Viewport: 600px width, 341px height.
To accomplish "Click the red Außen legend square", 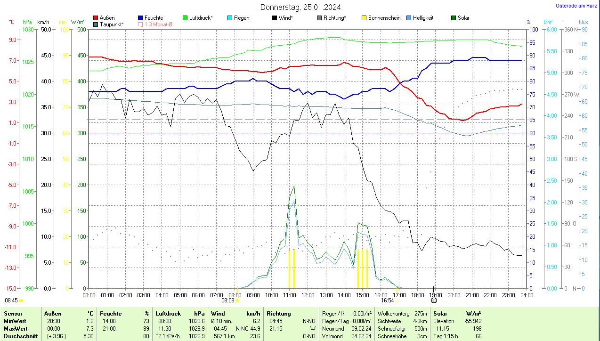I will point(96,18).
